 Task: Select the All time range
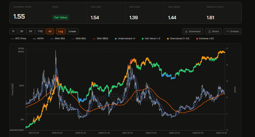50,31
